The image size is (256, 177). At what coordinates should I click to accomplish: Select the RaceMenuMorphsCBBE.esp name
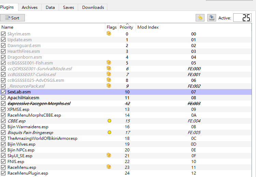(34, 115)
